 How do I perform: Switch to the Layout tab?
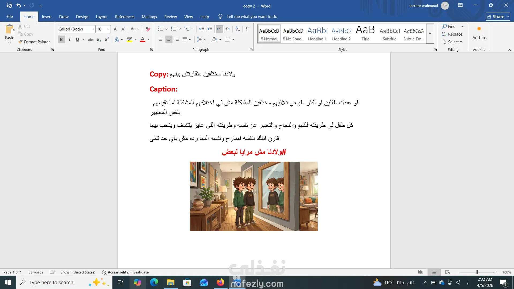[101, 17]
